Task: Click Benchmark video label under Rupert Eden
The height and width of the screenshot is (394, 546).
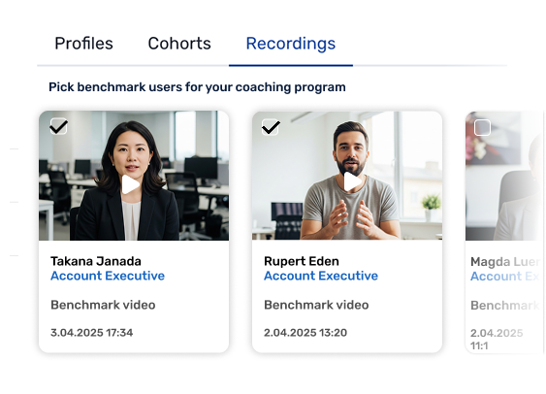Action: coord(316,305)
